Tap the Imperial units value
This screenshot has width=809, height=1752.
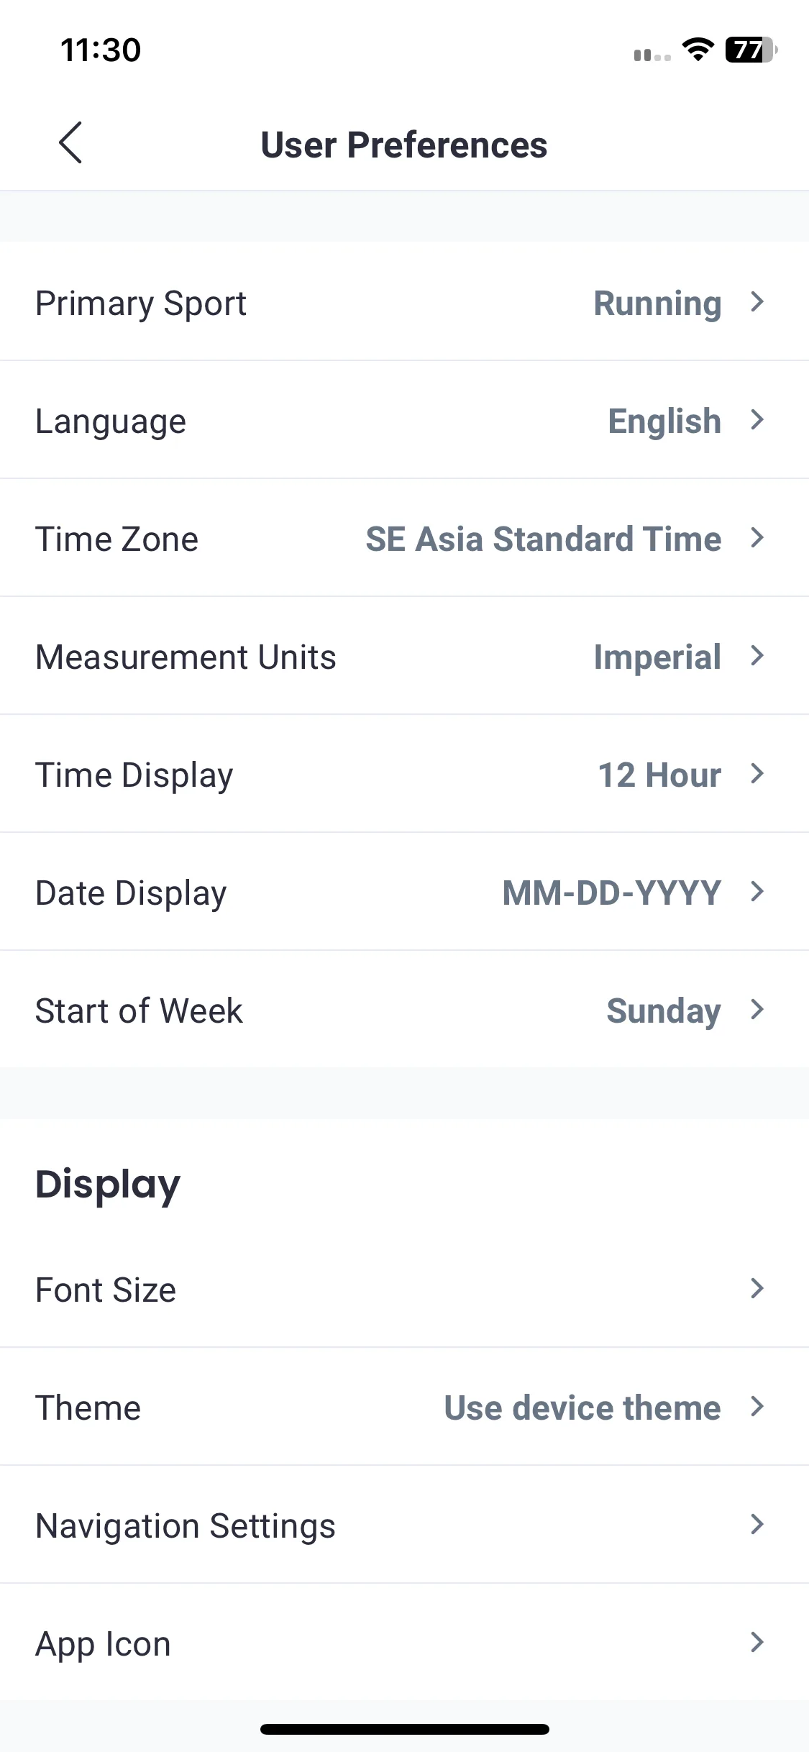pyautogui.click(x=657, y=657)
